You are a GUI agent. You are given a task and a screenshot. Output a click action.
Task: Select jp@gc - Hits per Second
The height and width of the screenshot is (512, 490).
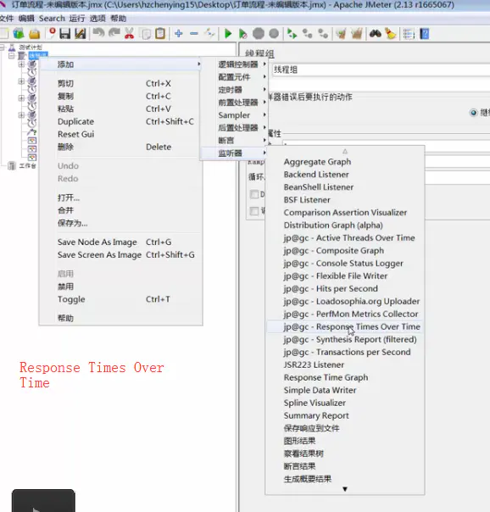click(x=345, y=289)
